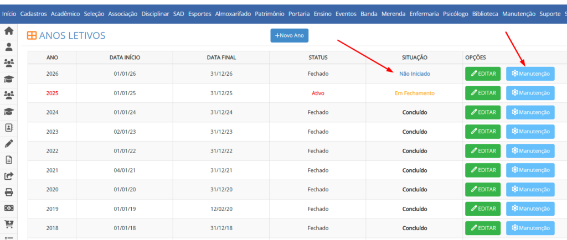This screenshot has width=567, height=240.
Task: Click the Não Iniciado status for 2026
Action: click(414, 74)
